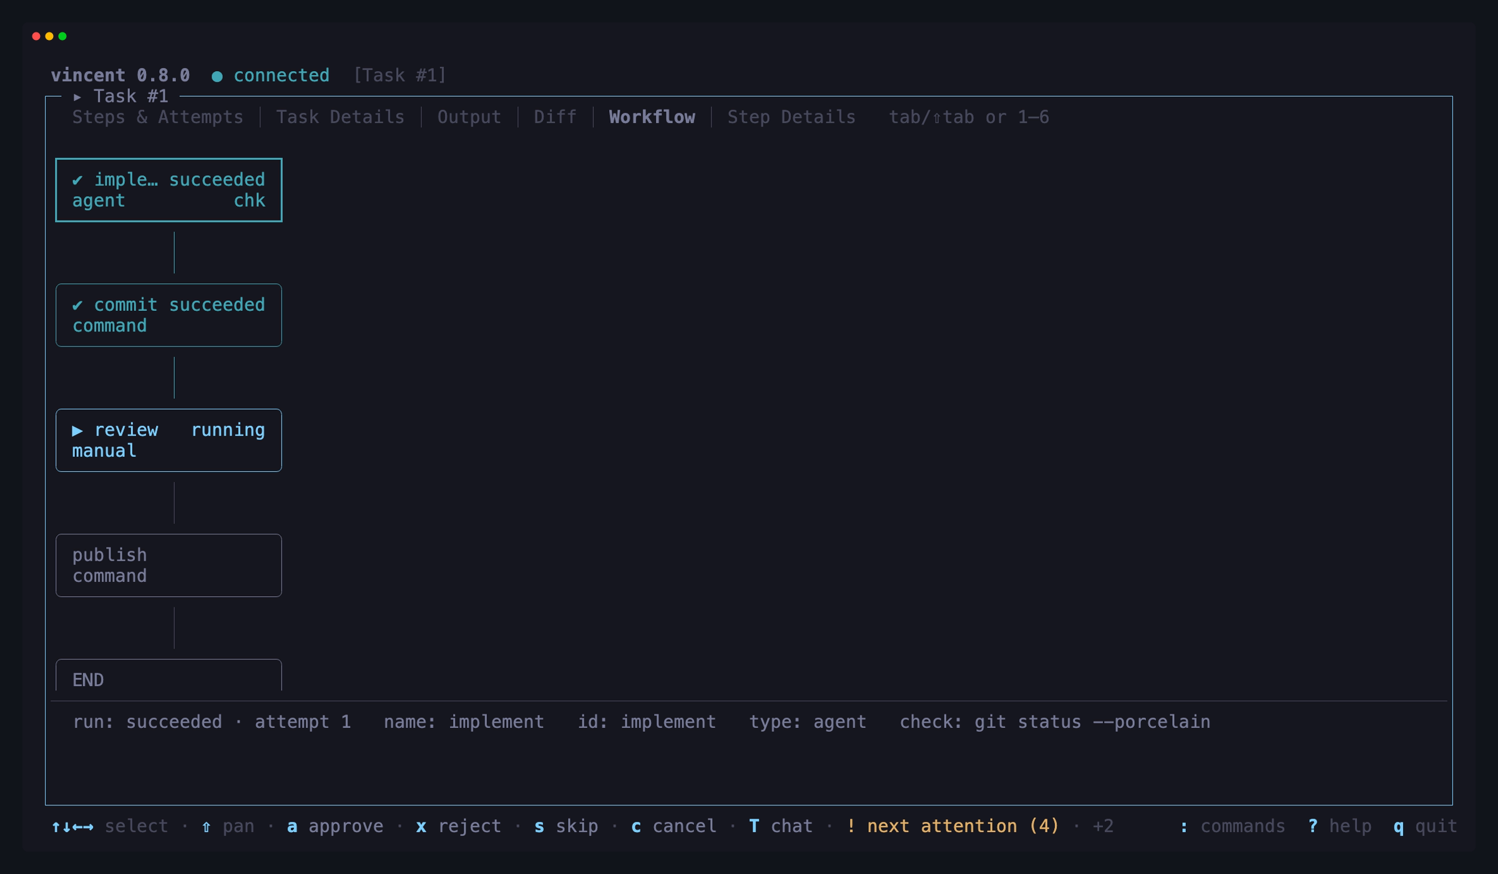Click the green connected status dot
1498x874 pixels.
pos(217,76)
